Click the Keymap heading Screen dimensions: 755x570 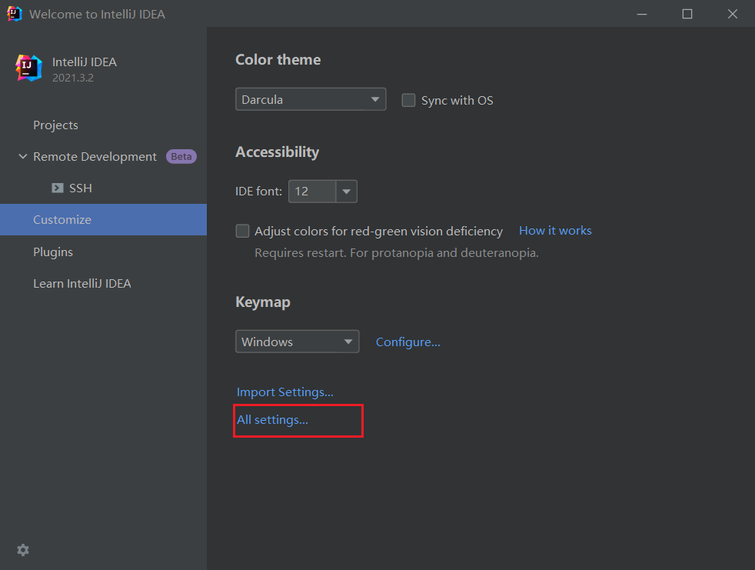(263, 302)
